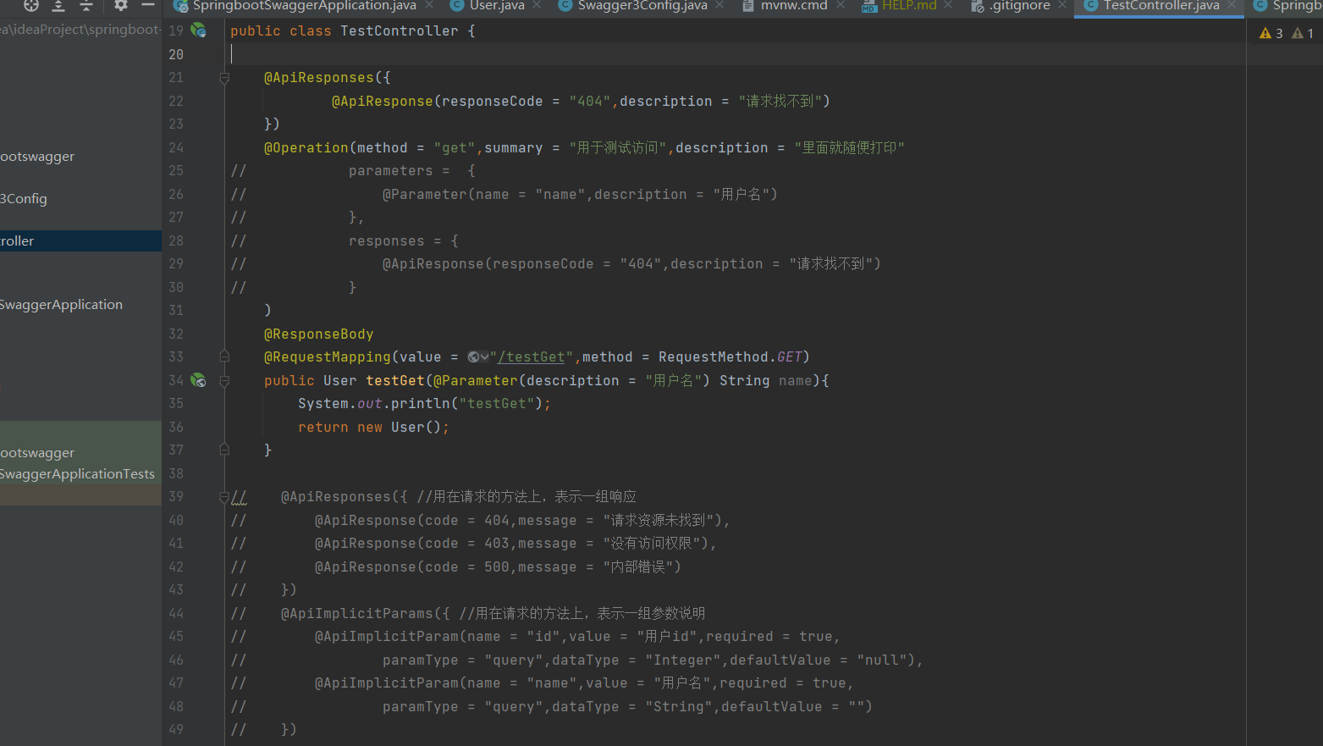Click the globe URL icon before /testGet
Image resolution: width=1323 pixels, height=746 pixels.
pos(473,357)
